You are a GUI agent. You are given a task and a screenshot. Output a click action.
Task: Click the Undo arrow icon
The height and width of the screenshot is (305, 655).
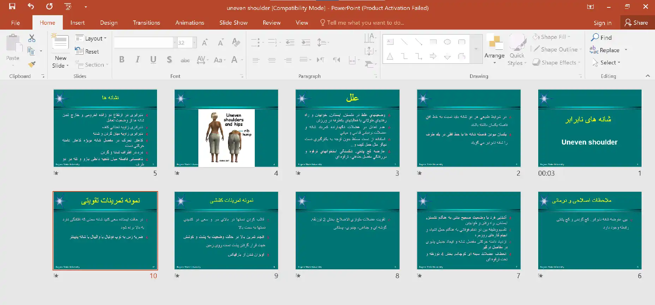(x=31, y=6)
